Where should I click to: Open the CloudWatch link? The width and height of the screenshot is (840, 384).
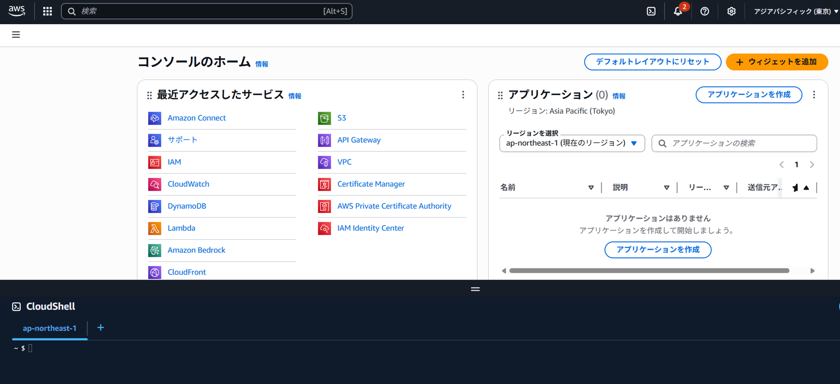[x=188, y=184]
